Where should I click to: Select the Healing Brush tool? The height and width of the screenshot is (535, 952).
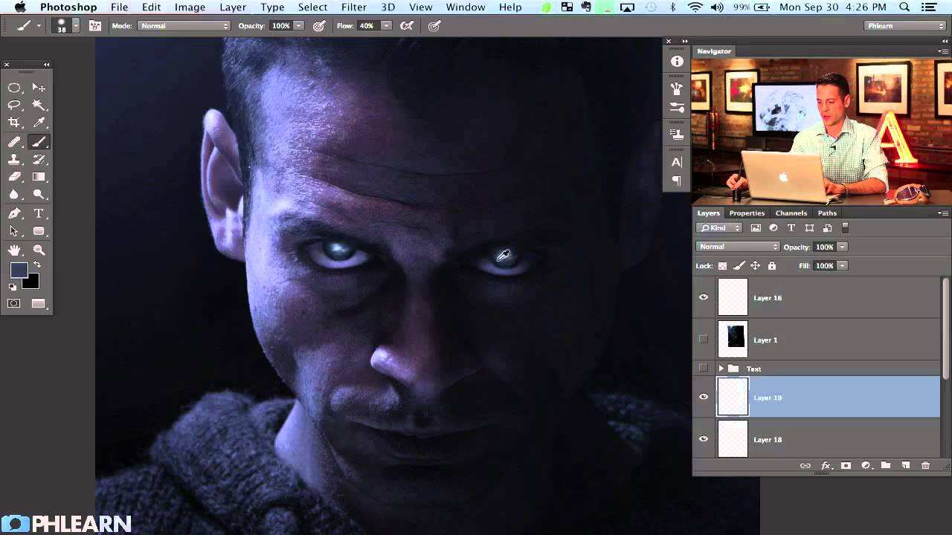[x=14, y=142]
